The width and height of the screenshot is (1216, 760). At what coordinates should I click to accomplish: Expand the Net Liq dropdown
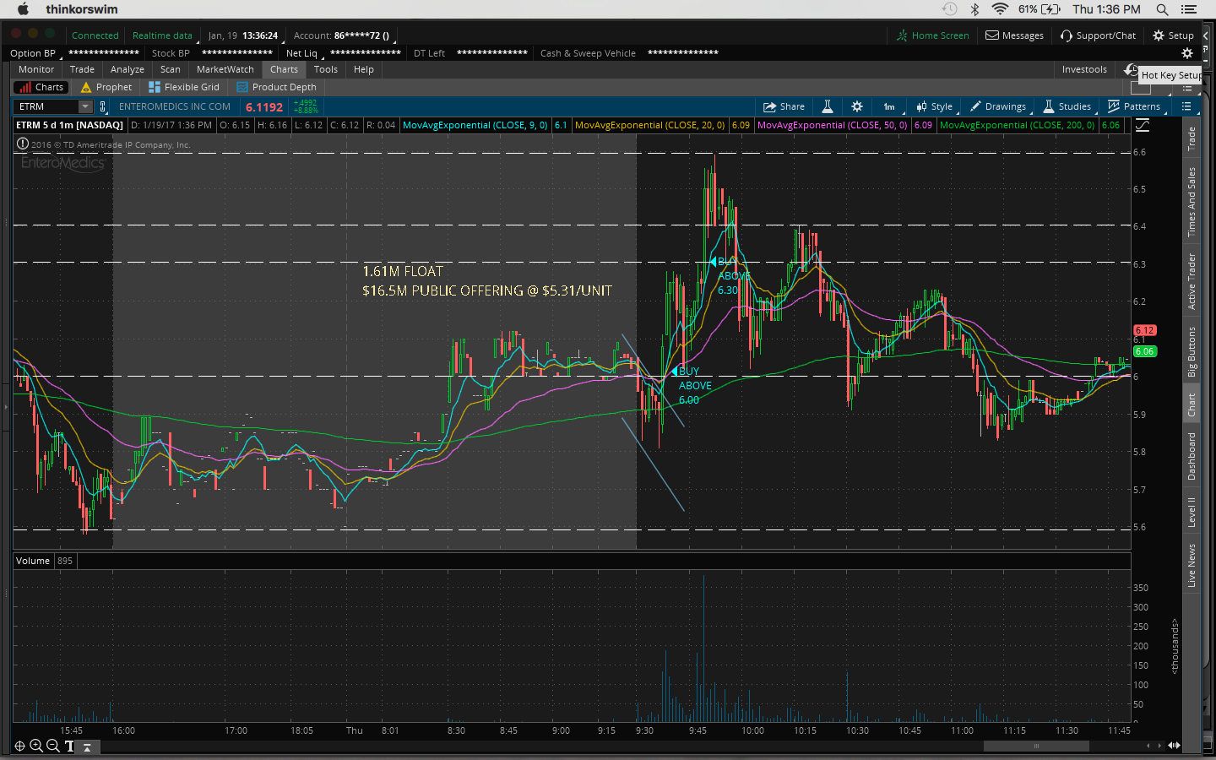click(305, 53)
